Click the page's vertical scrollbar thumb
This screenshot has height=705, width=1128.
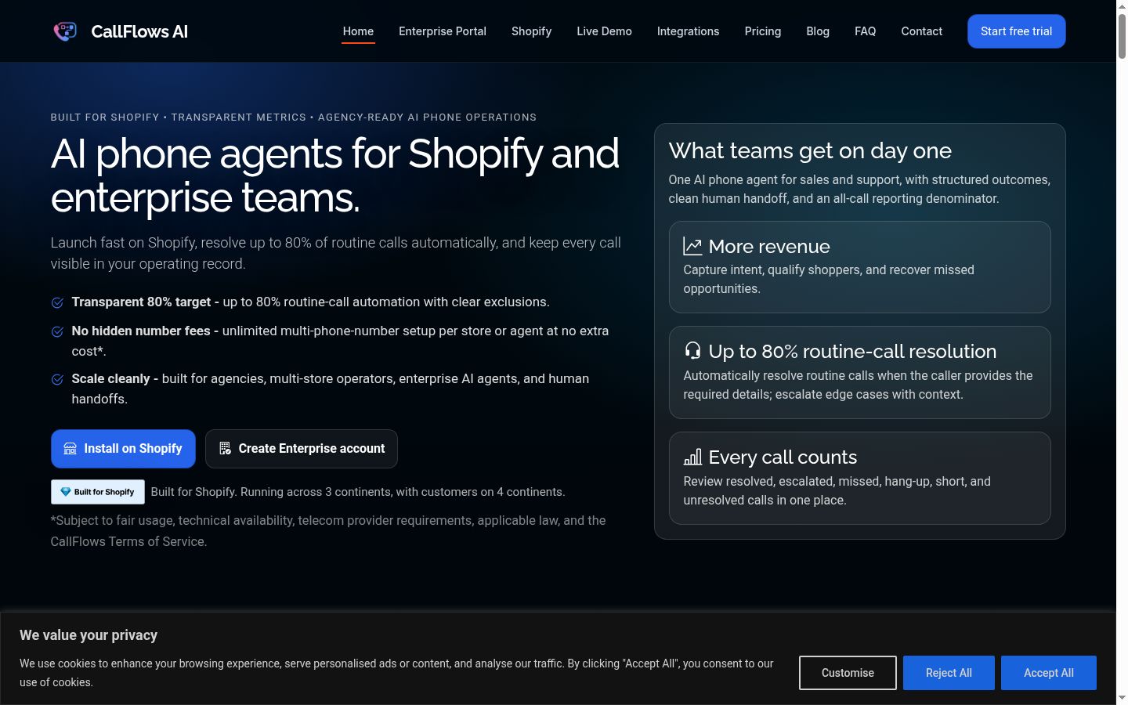[1122, 36]
